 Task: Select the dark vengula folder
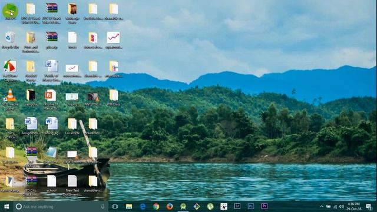click(x=31, y=98)
